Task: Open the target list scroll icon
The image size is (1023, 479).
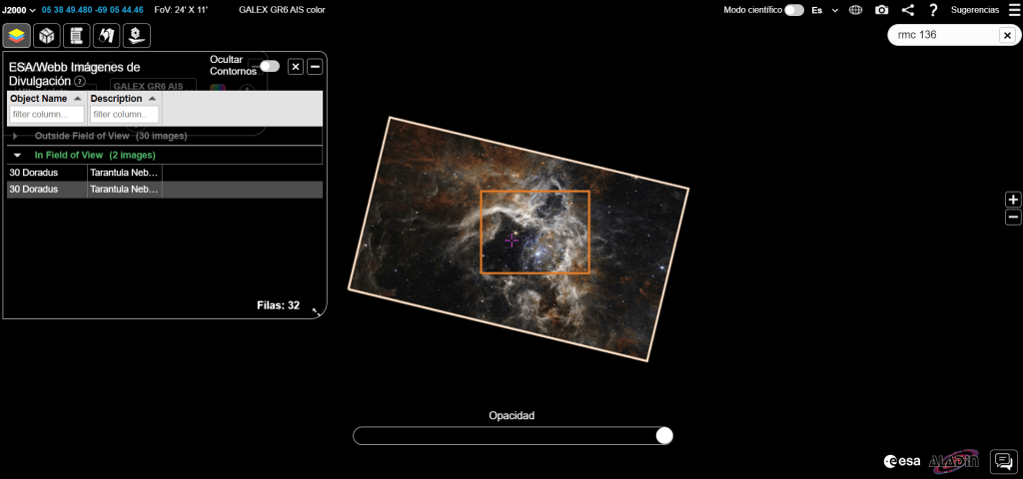Action: coord(76,36)
